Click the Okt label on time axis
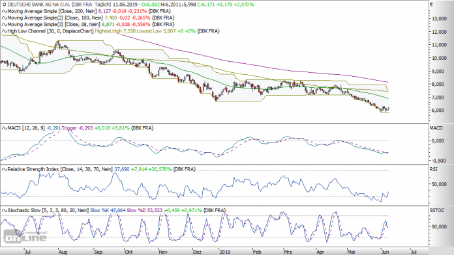 pos(129,252)
